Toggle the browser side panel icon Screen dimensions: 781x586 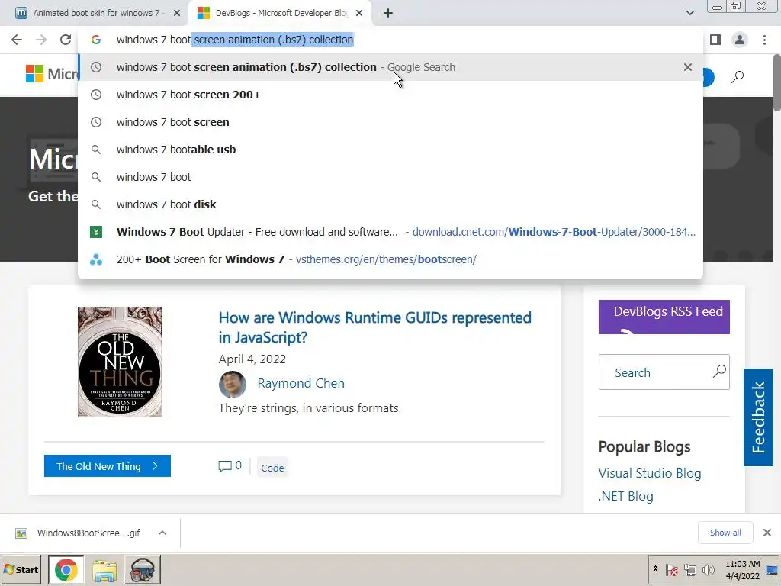tap(715, 40)
